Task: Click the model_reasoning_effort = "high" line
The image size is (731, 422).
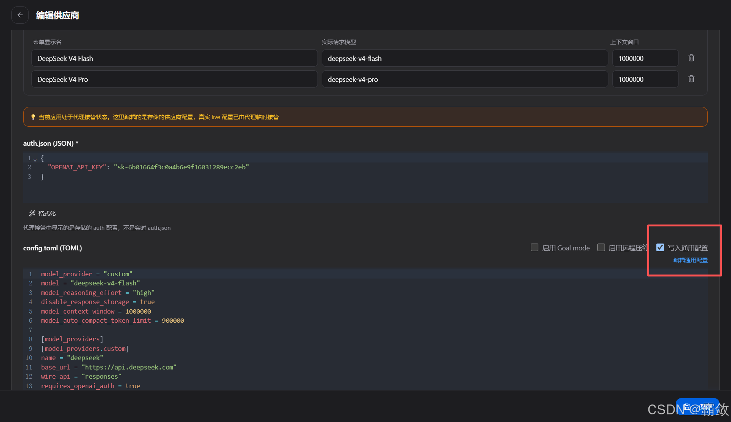Action: [x=98, y=293]
